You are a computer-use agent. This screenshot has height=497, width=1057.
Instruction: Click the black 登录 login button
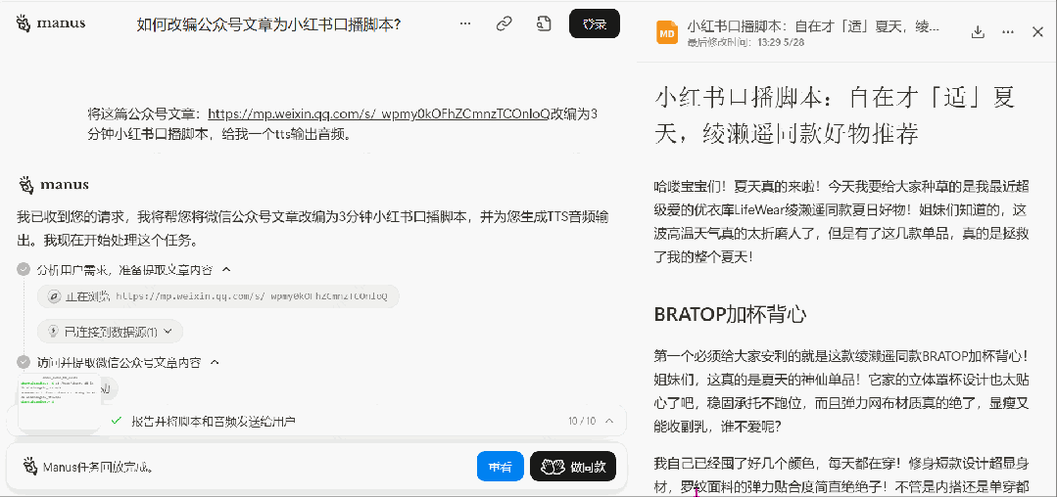click(594, 24)
